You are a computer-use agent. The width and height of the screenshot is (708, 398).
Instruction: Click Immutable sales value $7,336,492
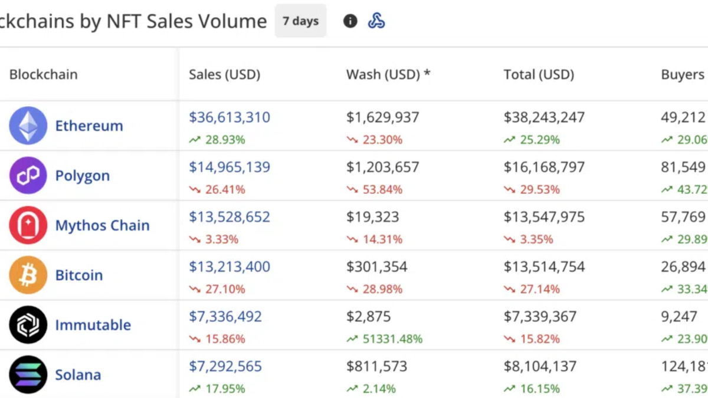point(225,316)
